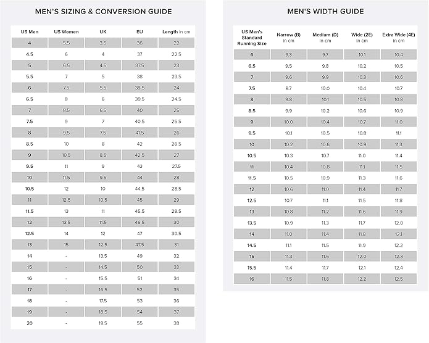429x343 pixels.
Task: Click the Medium (D) column header
Action: (325, 38)
